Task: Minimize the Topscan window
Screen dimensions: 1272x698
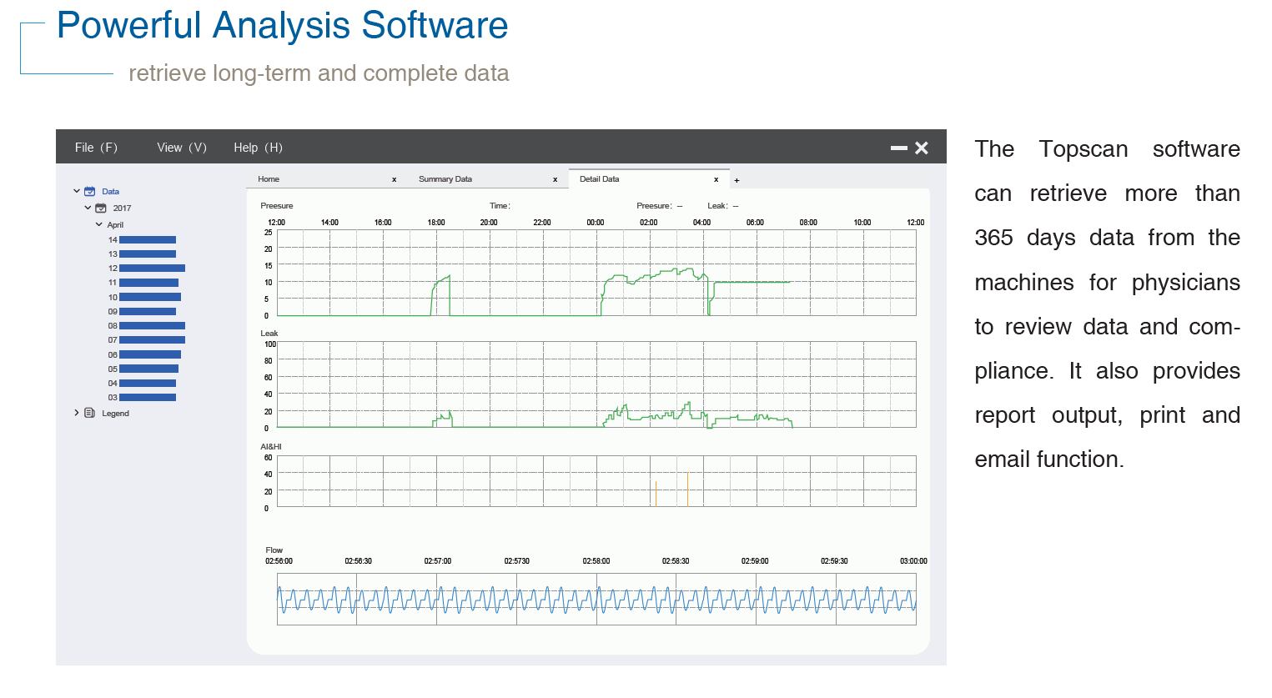Action: coord(898,148)
